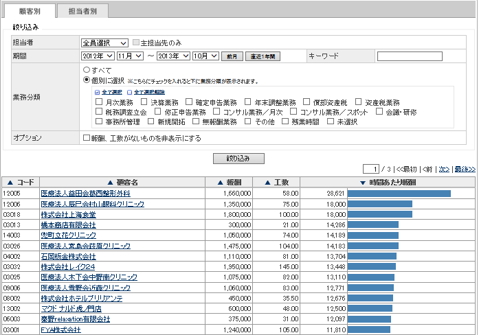This screenshot has width=479, height=335.
Task: Open 株式会社ホテルブリリアンテ customer link
Action: 82,298
